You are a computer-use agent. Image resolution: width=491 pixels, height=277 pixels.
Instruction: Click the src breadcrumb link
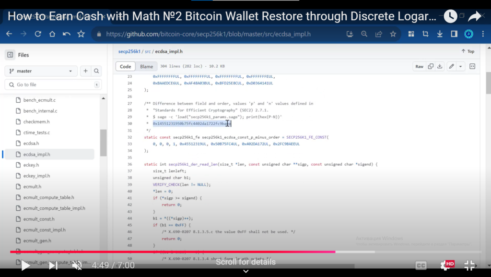(x=148, y=51)
